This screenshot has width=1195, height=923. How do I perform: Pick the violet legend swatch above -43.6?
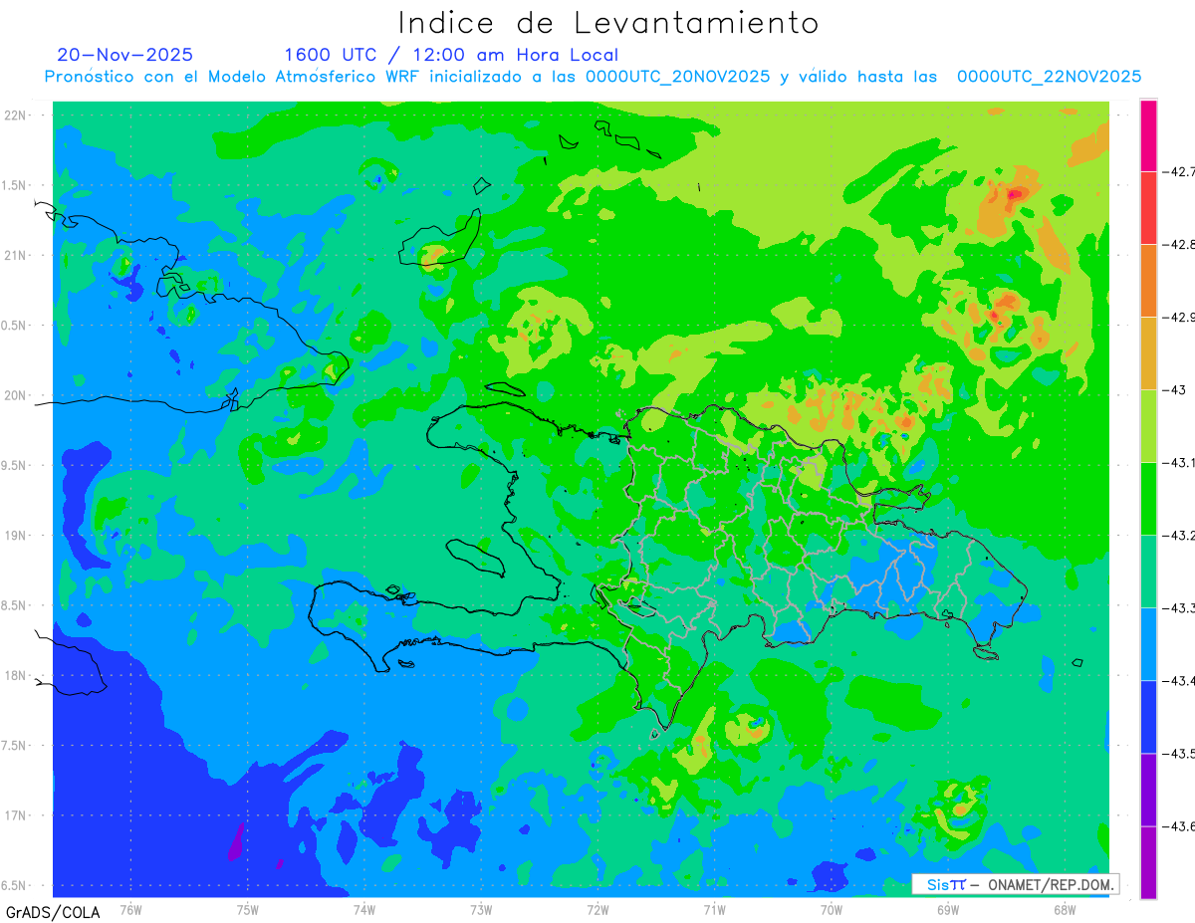pos(1148,790)
